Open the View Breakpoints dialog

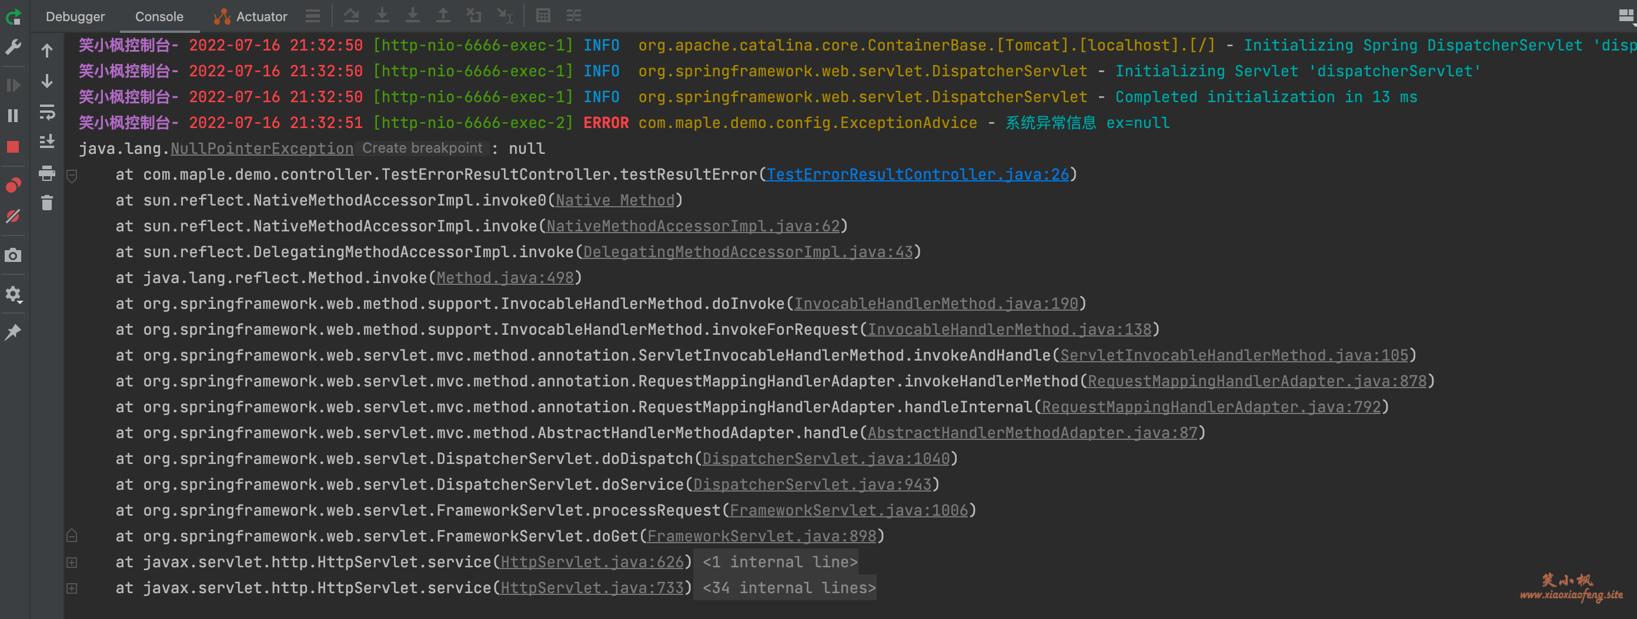point(14,185)
